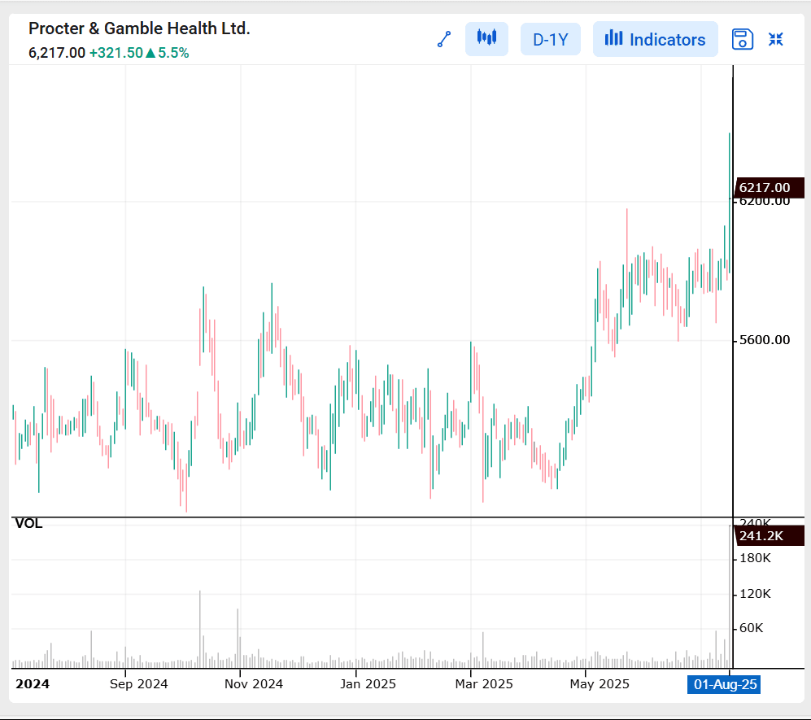Collapse the chart from fullscreen view
This screenshot has height=720, width=811.
pyautogui.click(x=775, y=39)
